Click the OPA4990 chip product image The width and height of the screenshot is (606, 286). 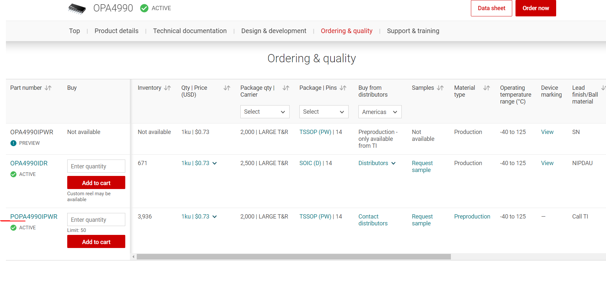click(x=77, y=9)
